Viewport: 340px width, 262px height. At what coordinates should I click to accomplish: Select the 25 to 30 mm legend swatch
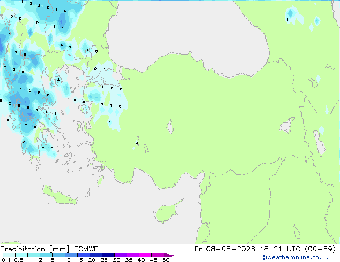click(108, 255)
